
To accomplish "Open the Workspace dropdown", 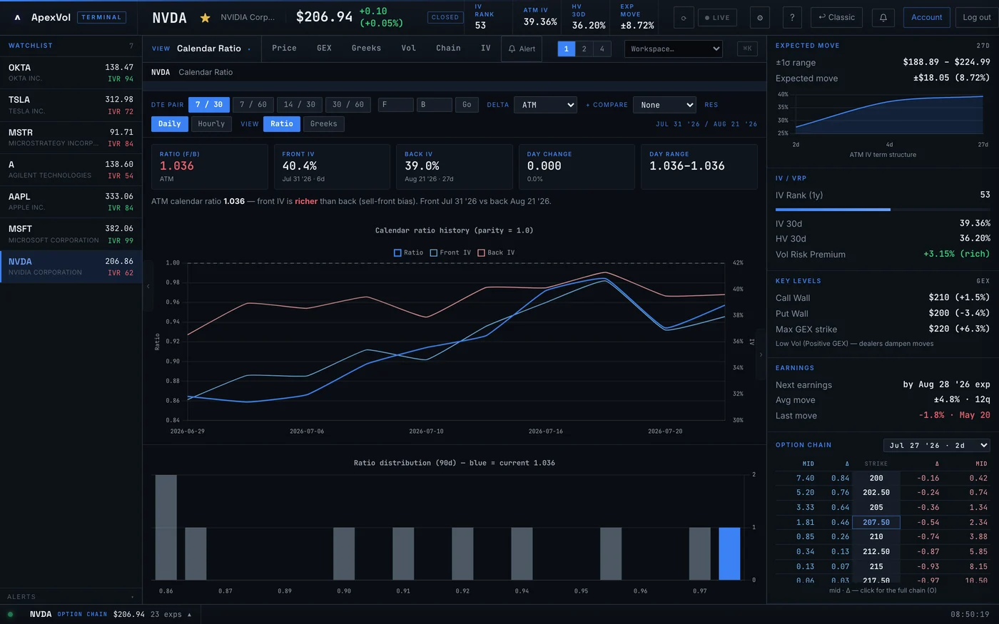I will 674,48.
